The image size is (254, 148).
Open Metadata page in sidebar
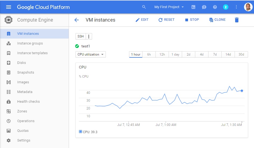click(x=34, y=92)
